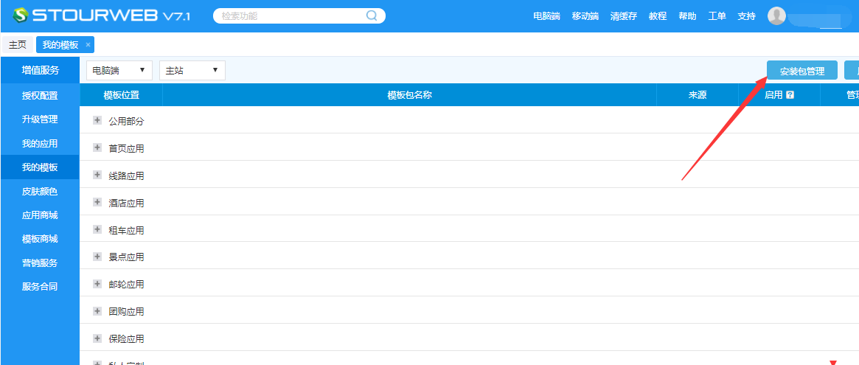Image resolution: width=859 pixels, height=365 pixels.
Task: Select 皮肤颜色 in the sidebar
Action: (40, 192)
